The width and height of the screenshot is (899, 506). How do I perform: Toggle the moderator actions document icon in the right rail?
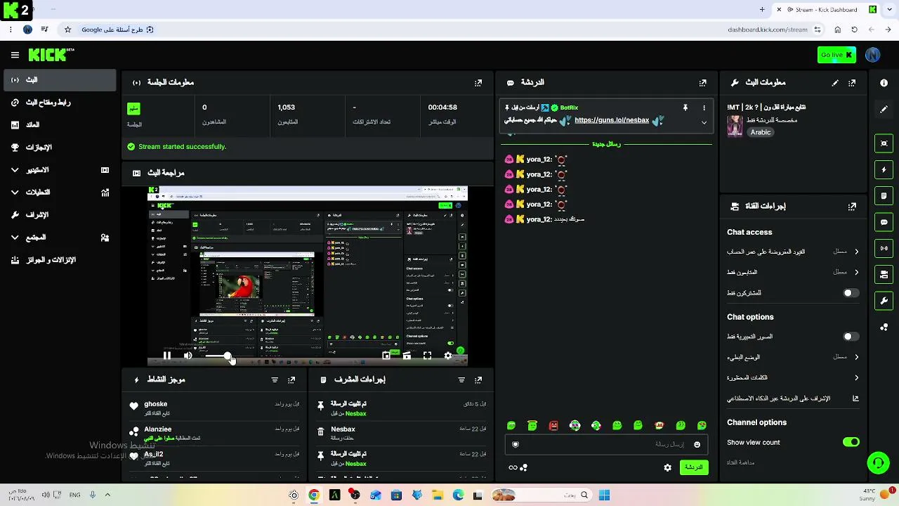tap(884, 195)
